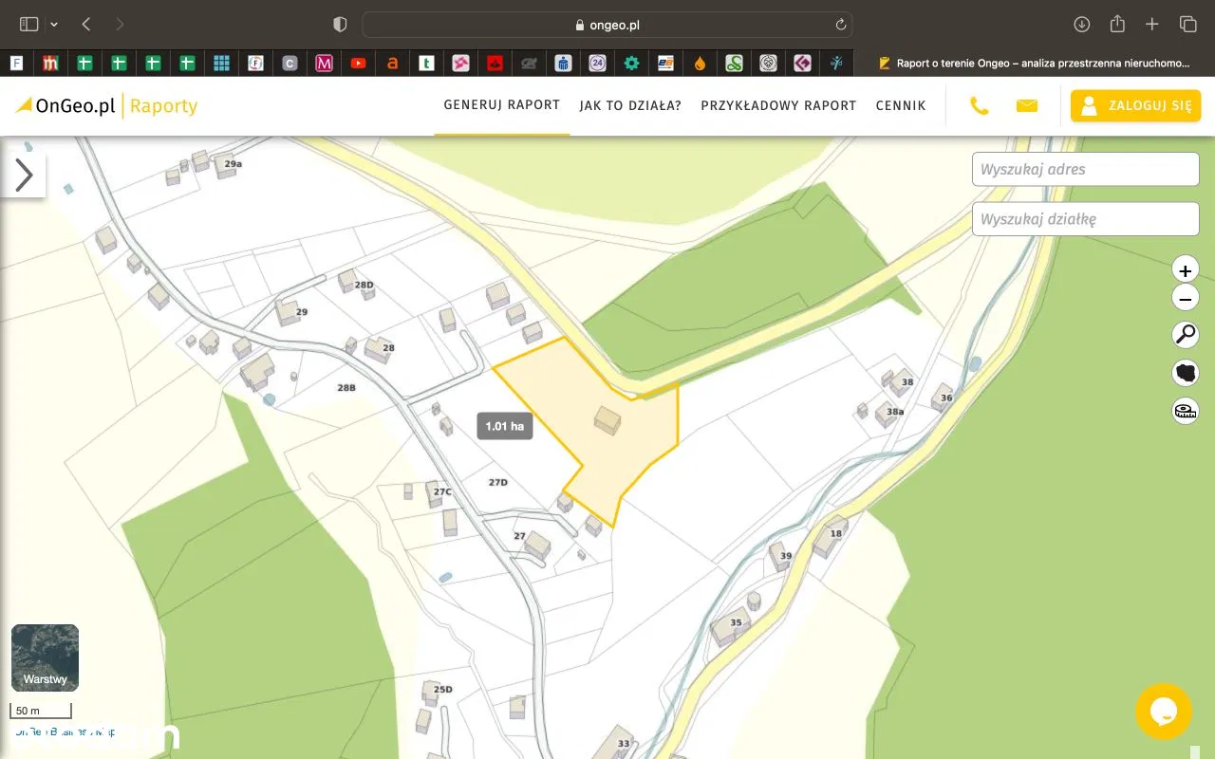Open the Safari sidebar dropdown chevron

point(54,25)
